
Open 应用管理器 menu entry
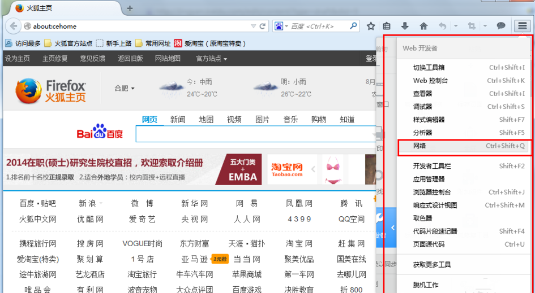click(464, 179)
